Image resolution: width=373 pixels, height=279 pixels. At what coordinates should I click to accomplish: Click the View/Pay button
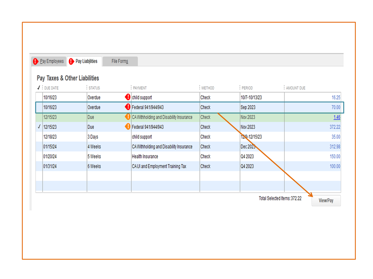point(326,200)
